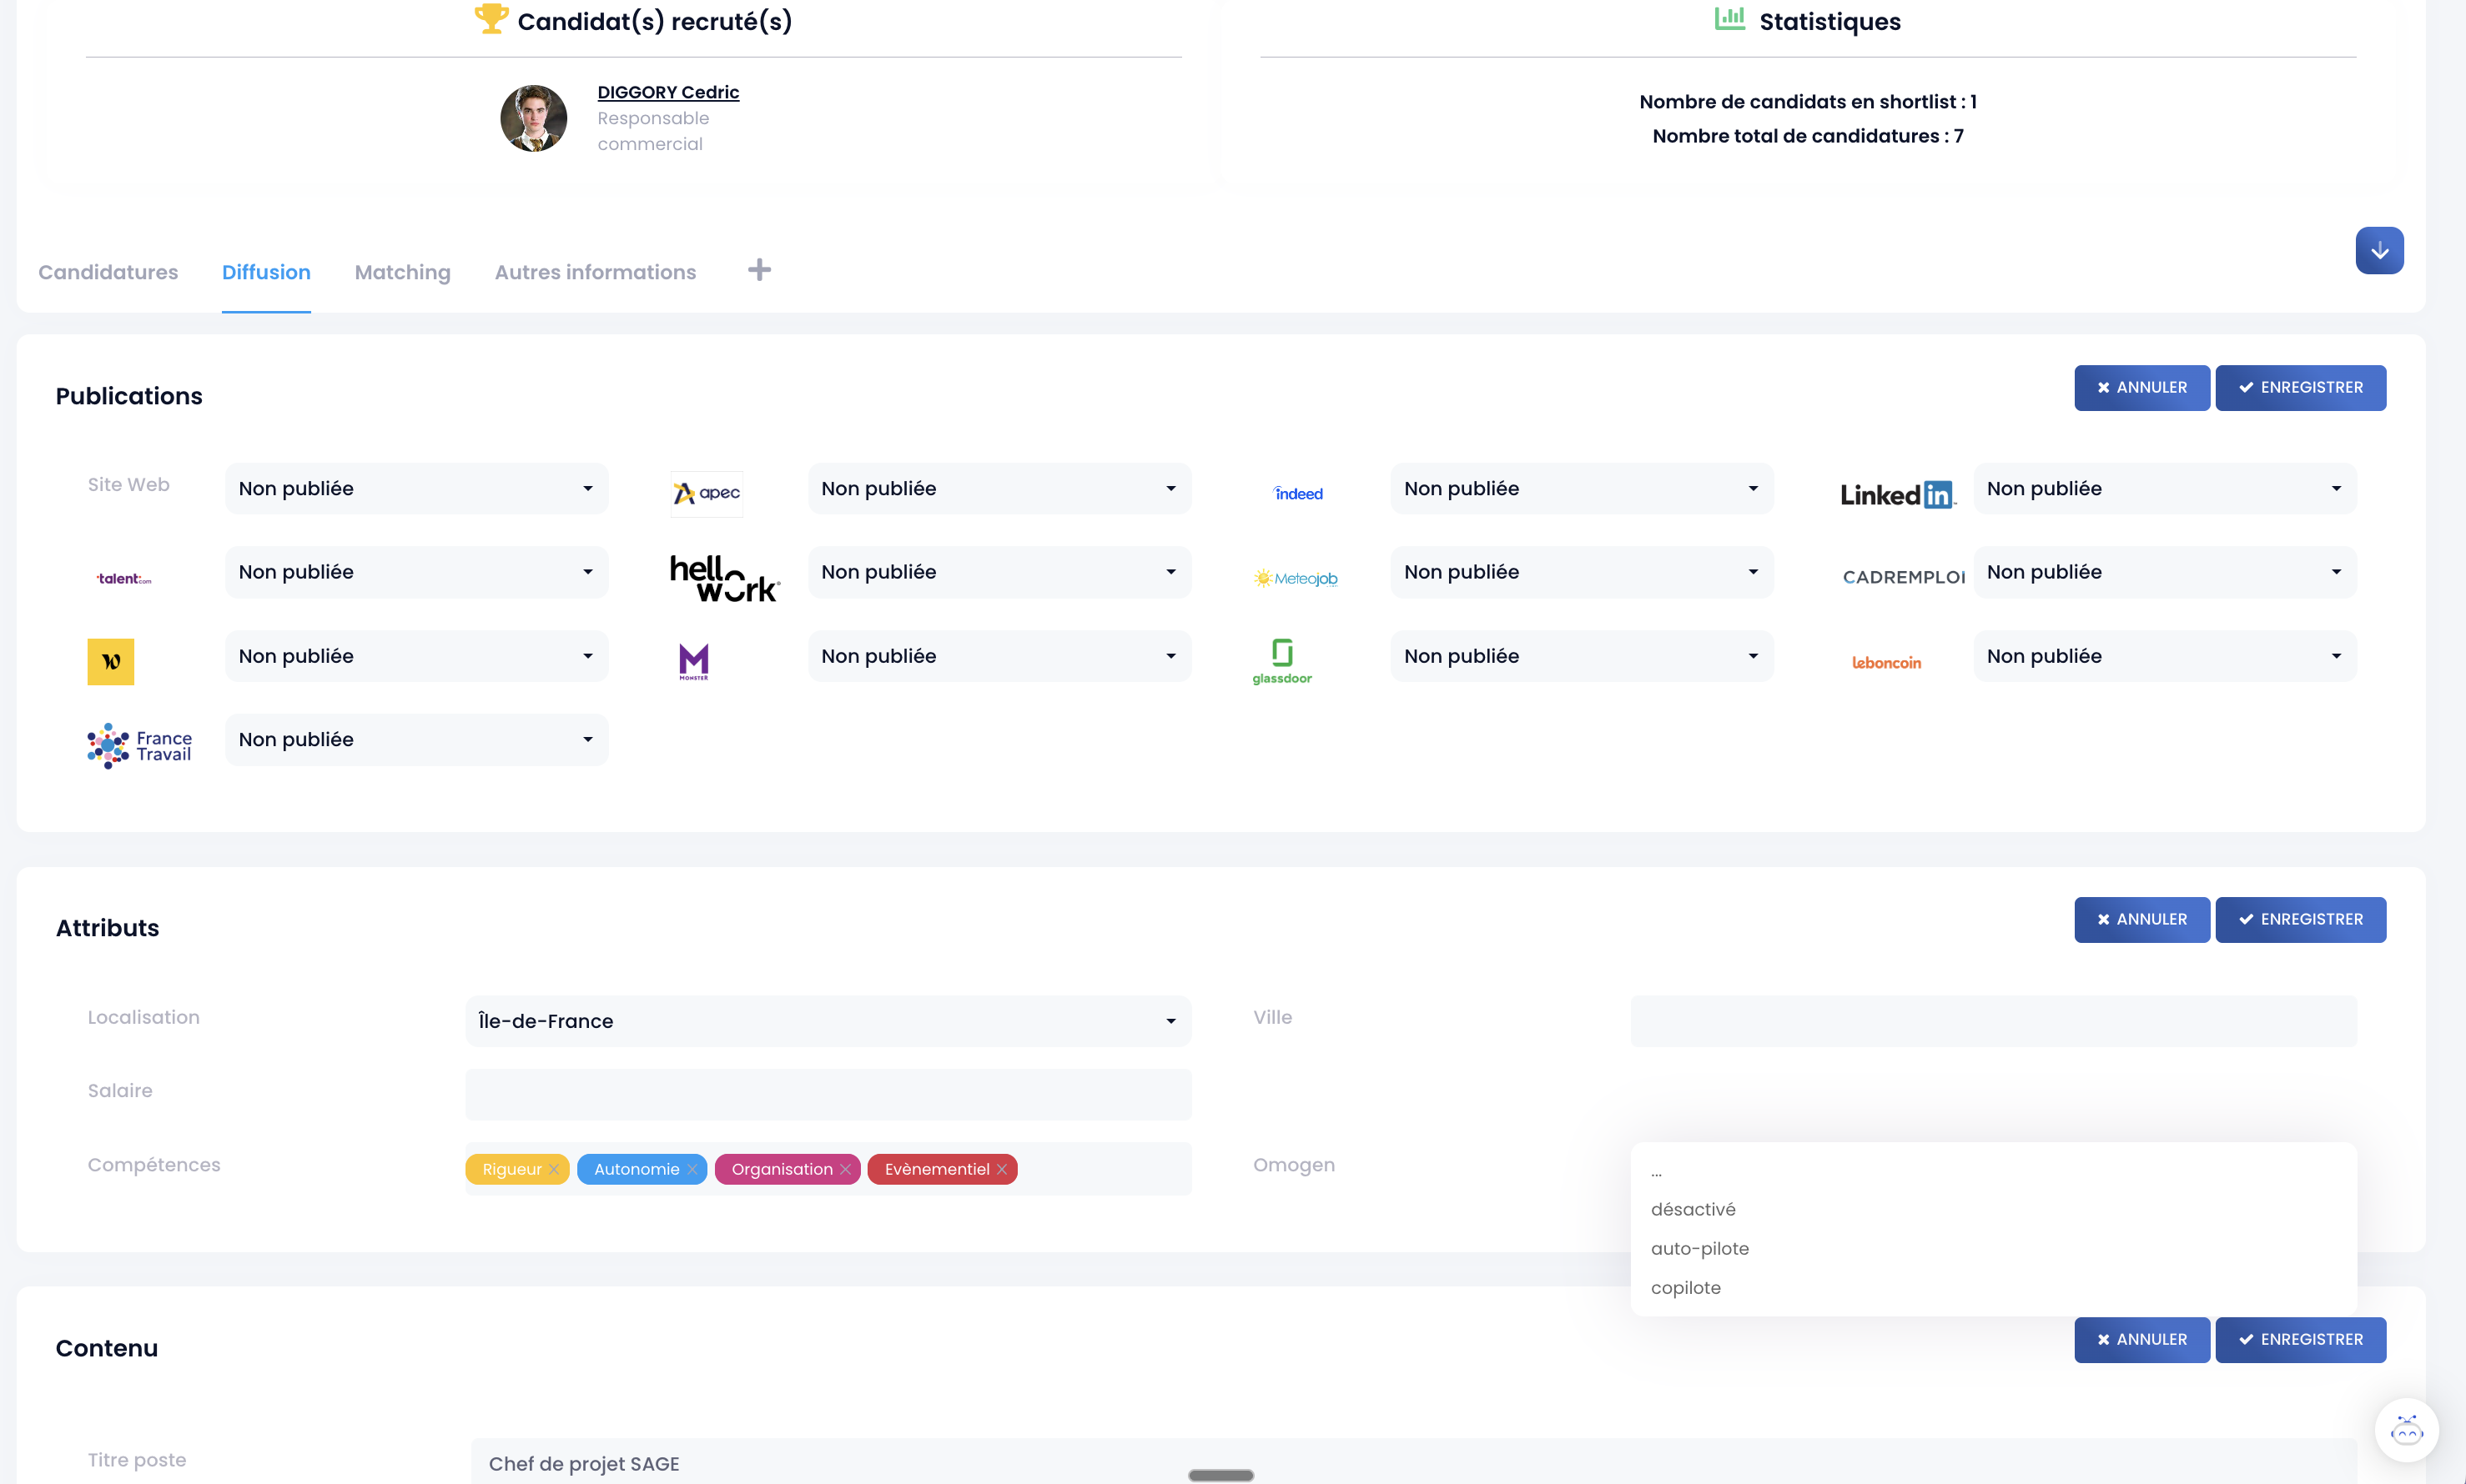Click into the Ville input field
The width and height of the screenshot is (2466, 1484).
tap(1993, 1021)
